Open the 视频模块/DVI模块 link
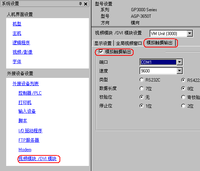 pos(37,159)
